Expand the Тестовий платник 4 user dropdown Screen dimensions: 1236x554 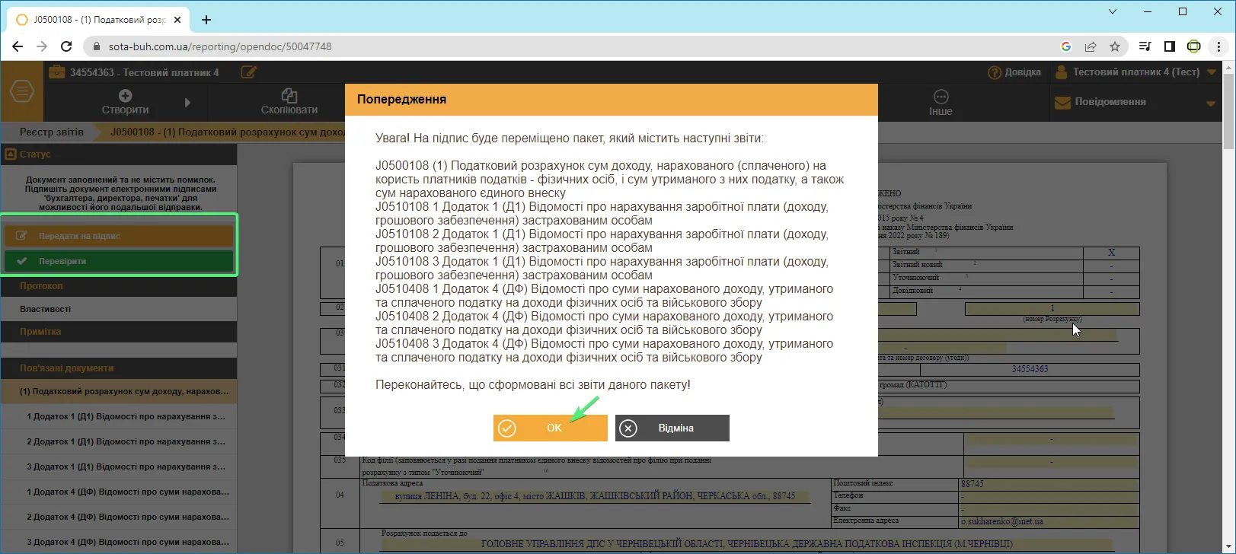click(1212, 72)
